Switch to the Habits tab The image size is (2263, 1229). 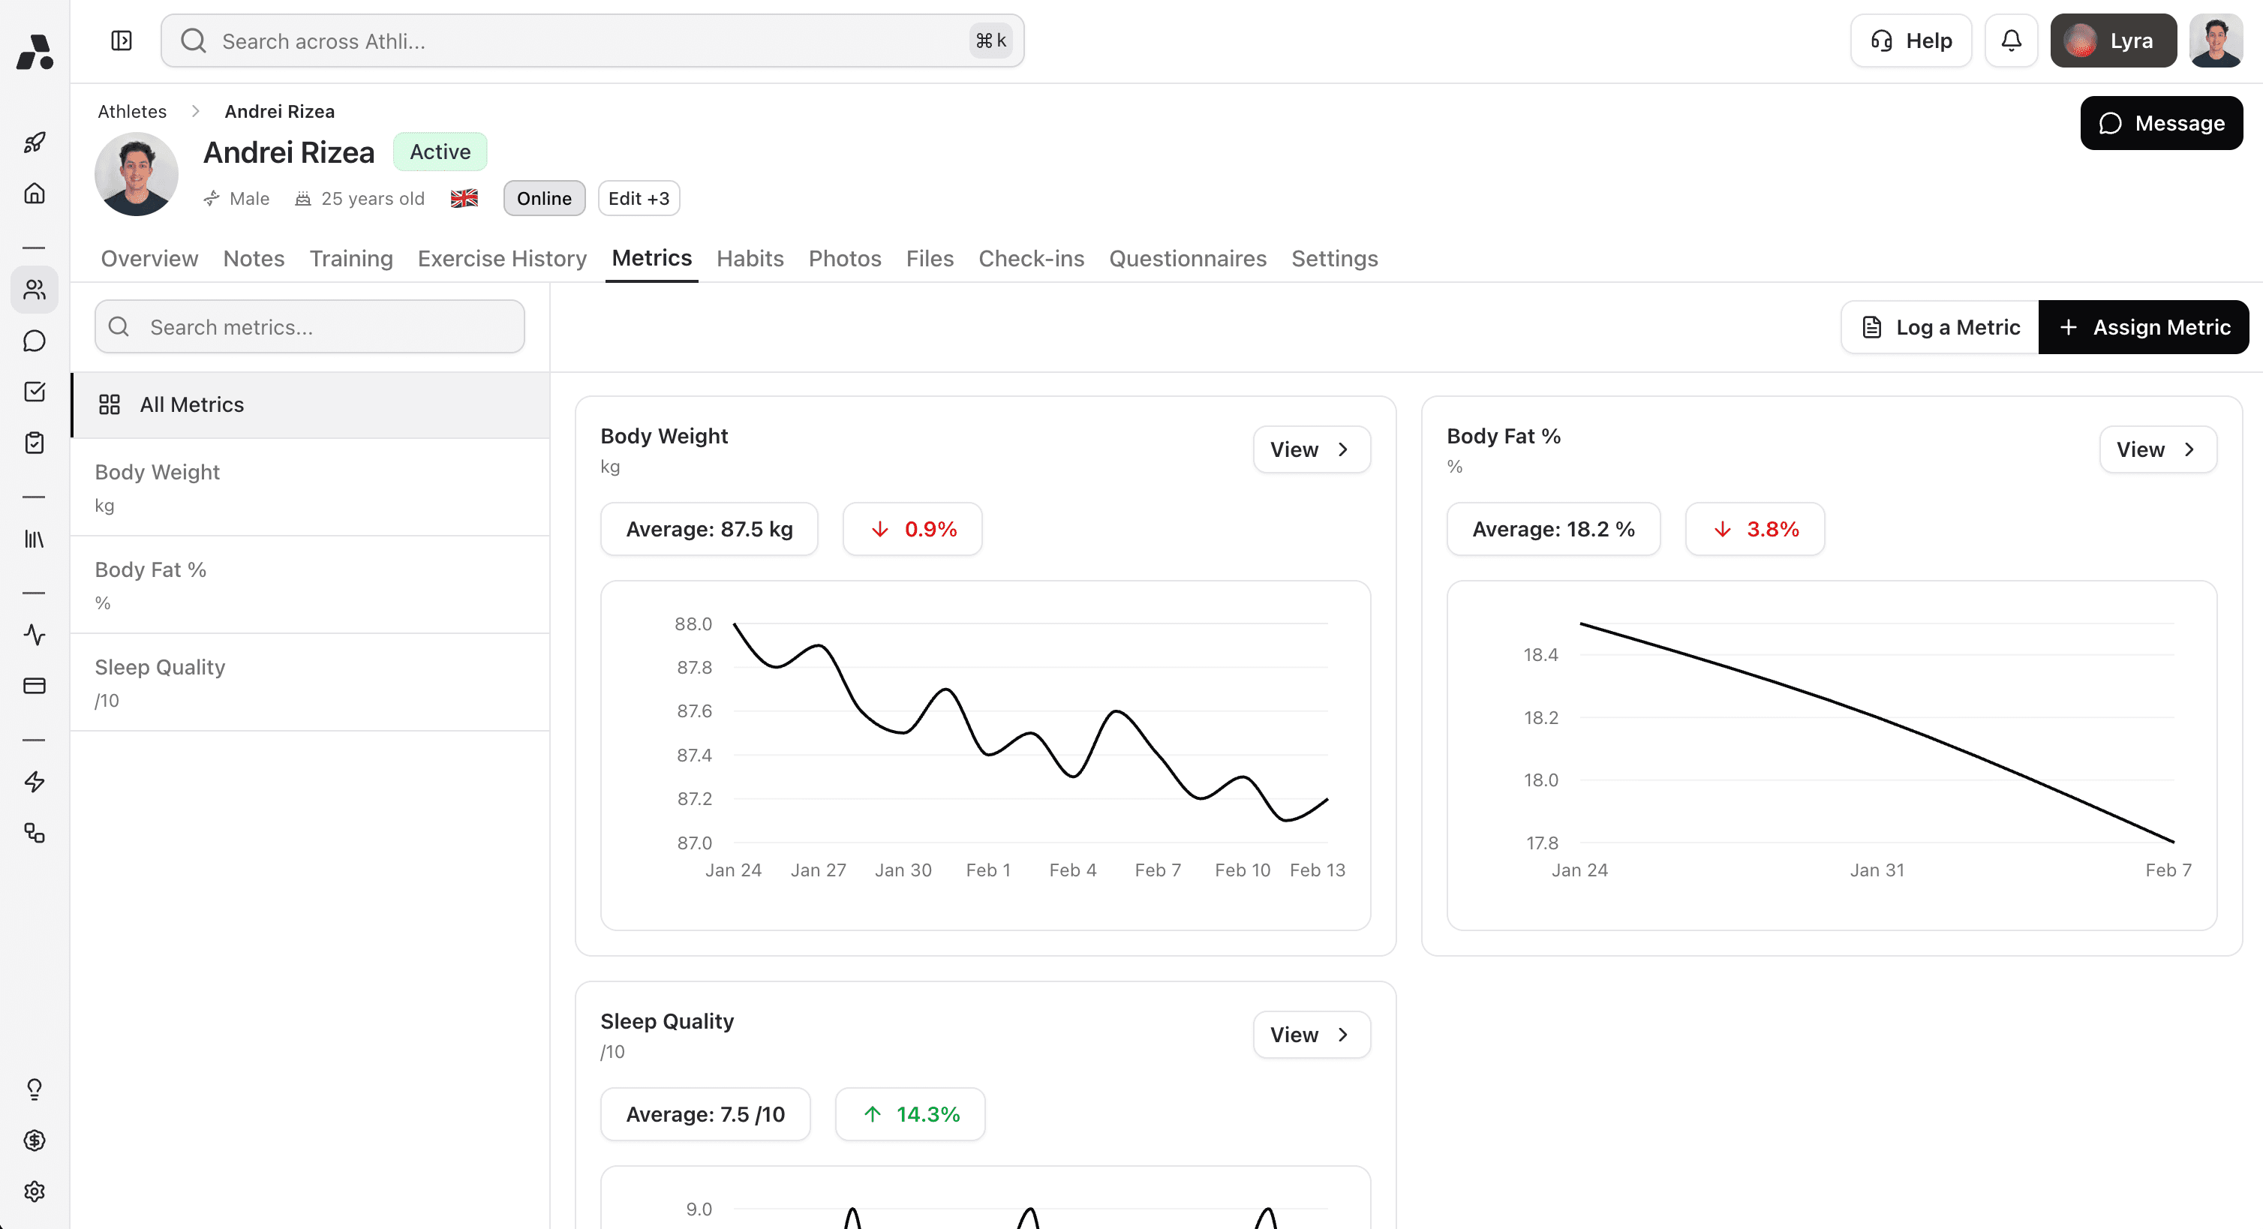tap(750, 258)
